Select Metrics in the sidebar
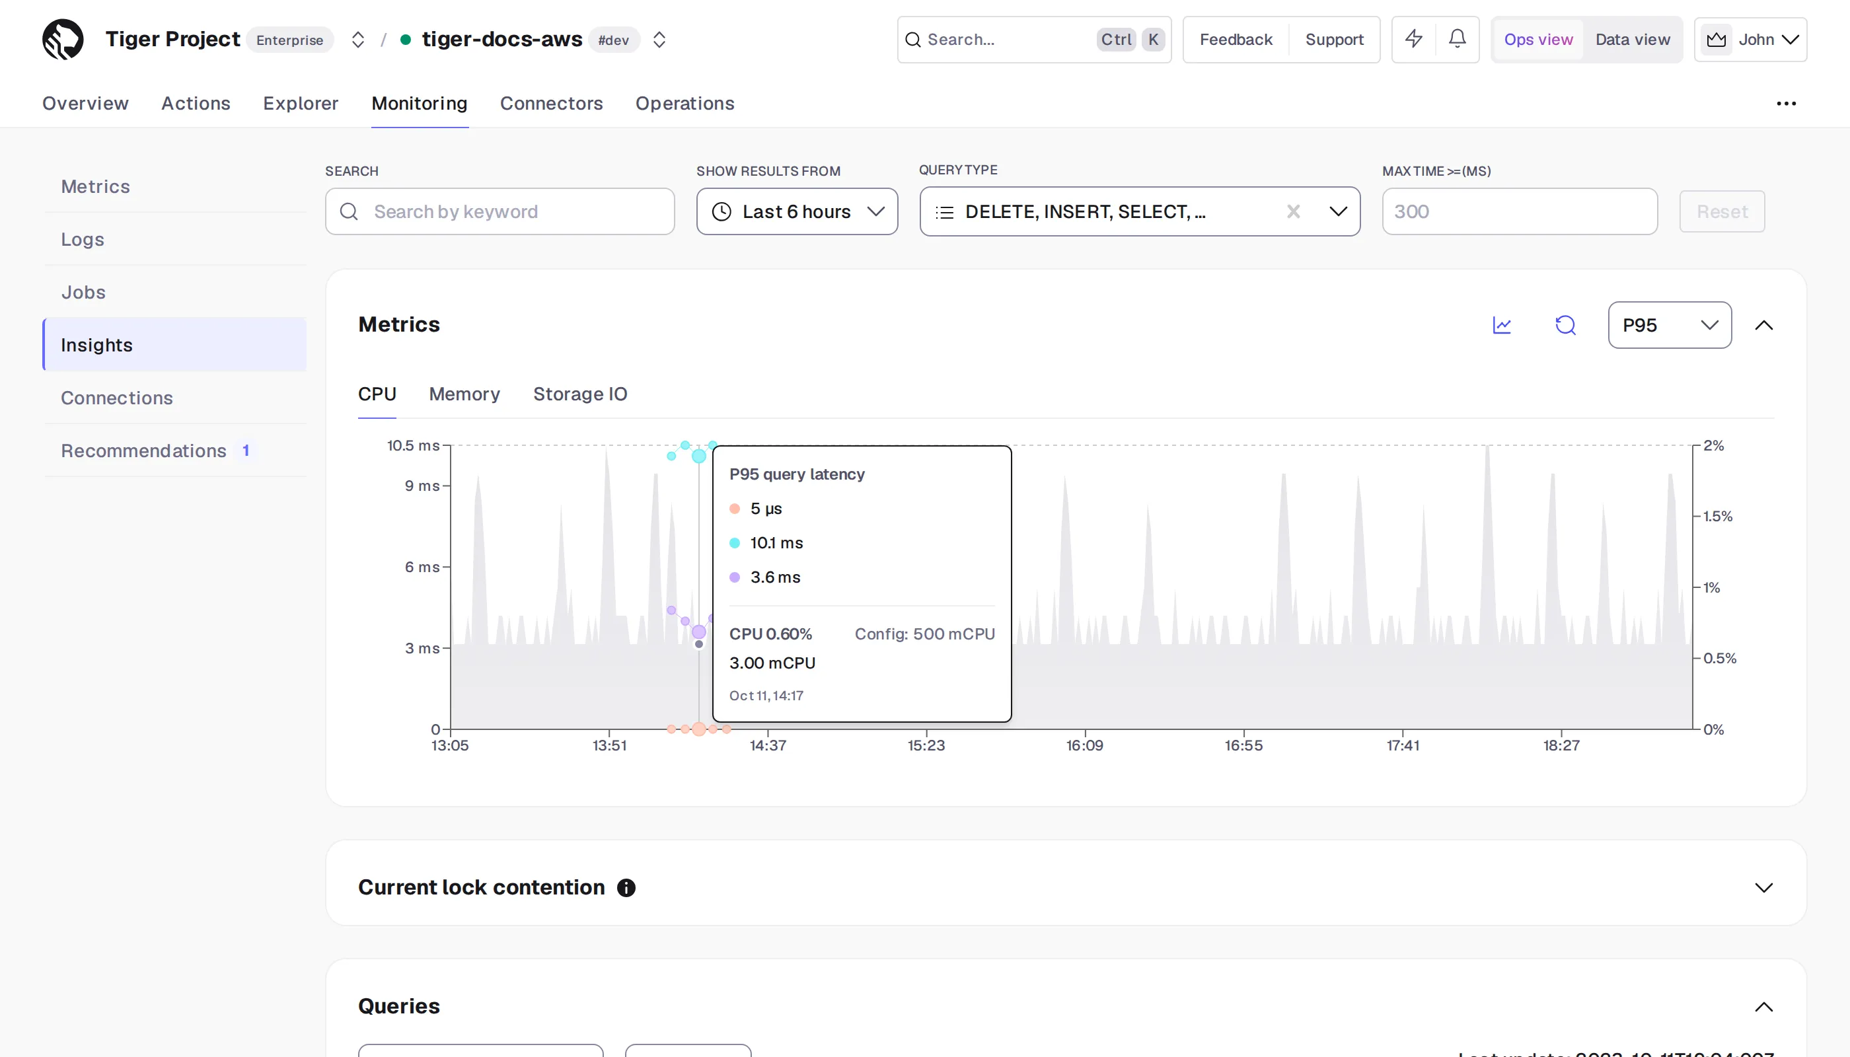 (175, 186)
